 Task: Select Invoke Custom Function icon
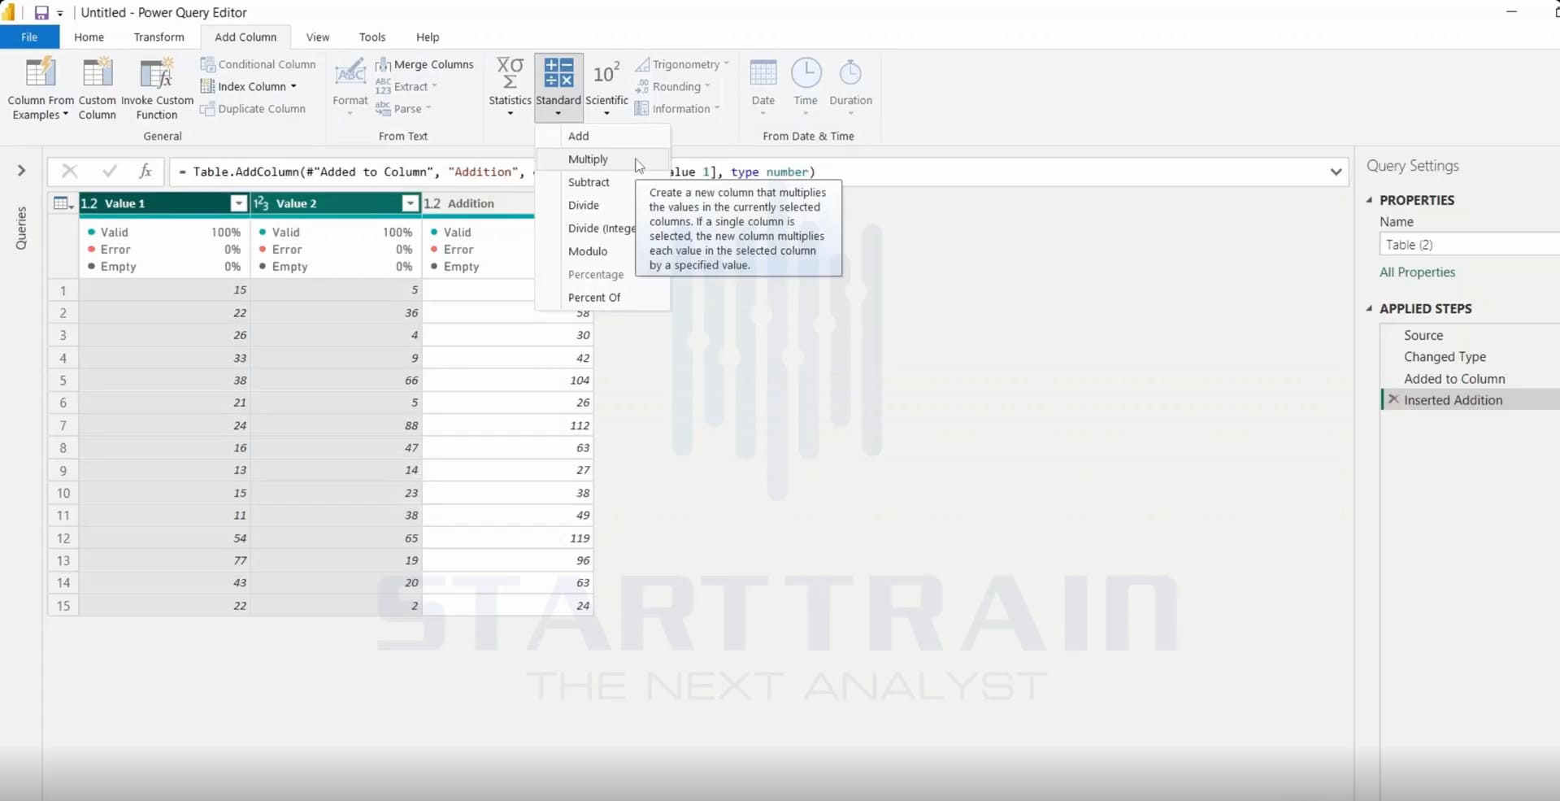[x=157, y=73]
